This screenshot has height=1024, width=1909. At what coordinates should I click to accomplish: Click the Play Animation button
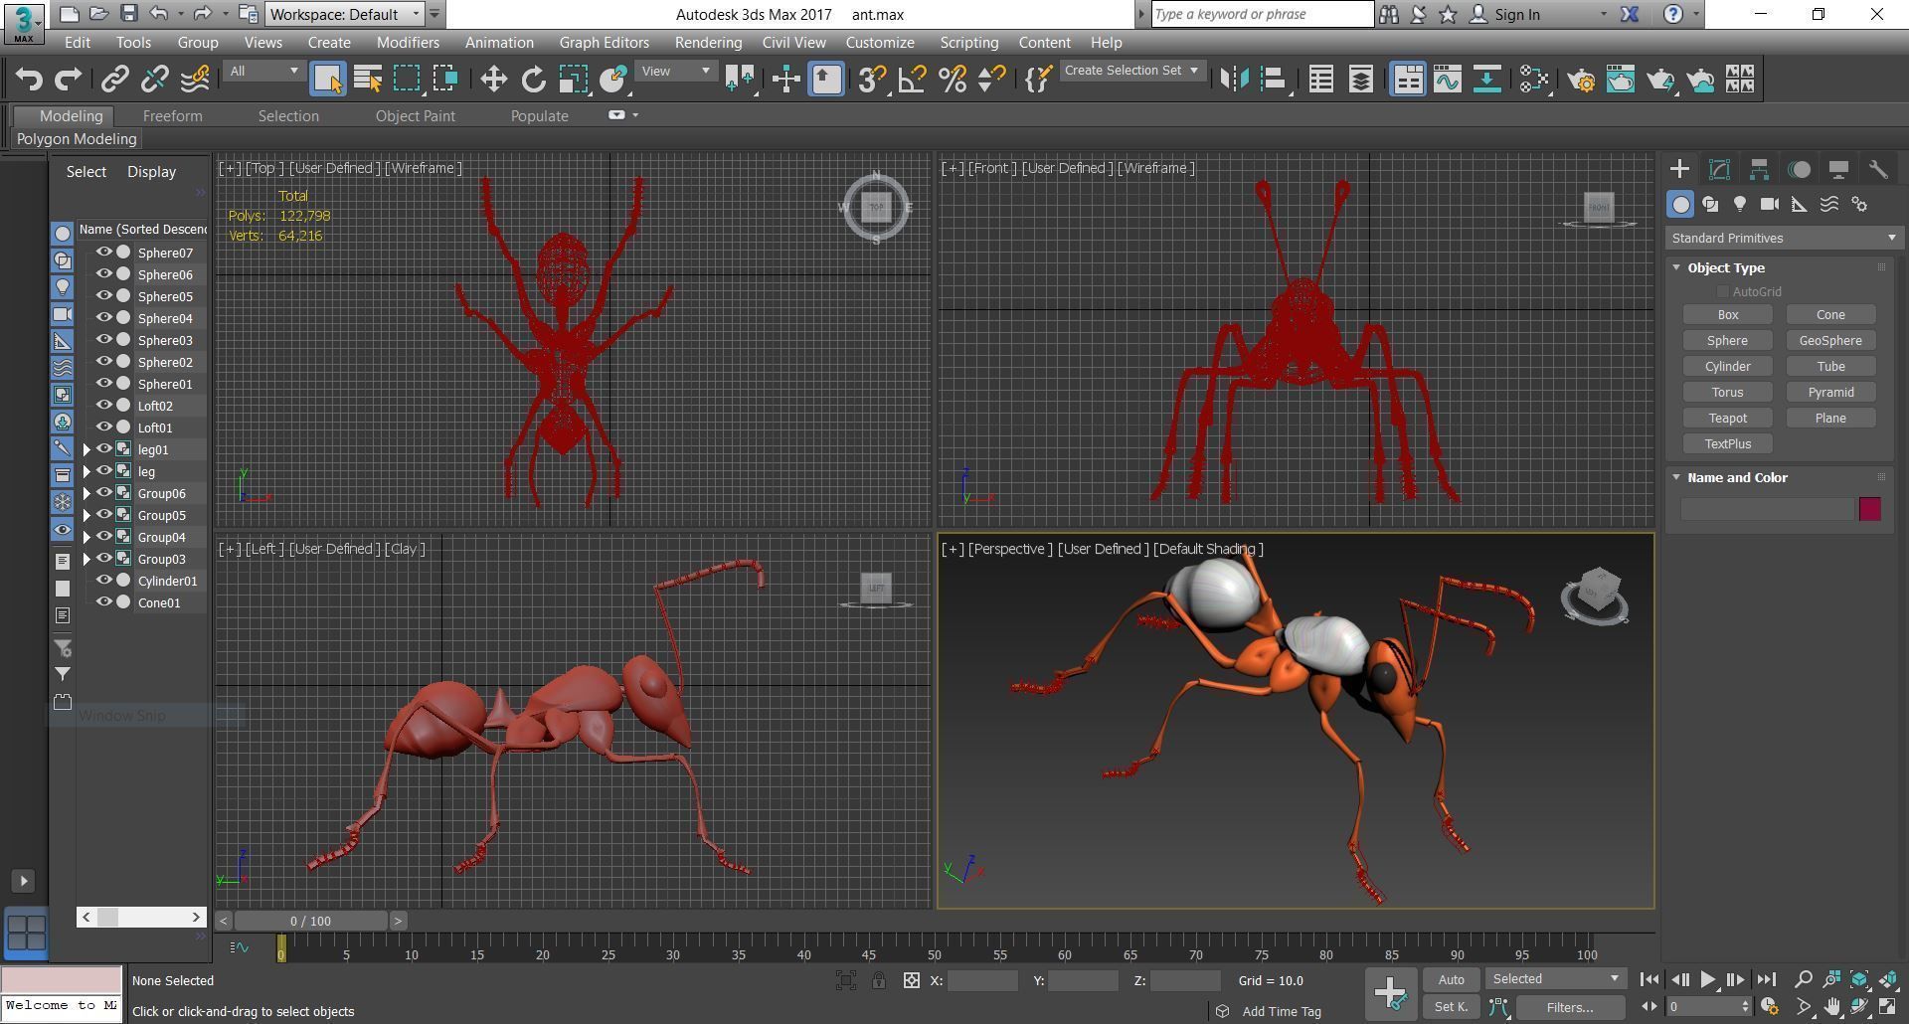point(1707,979)
